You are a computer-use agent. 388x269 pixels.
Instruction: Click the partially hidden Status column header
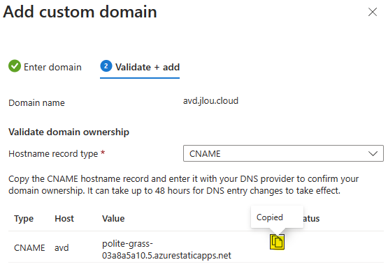tap(312, 218)
